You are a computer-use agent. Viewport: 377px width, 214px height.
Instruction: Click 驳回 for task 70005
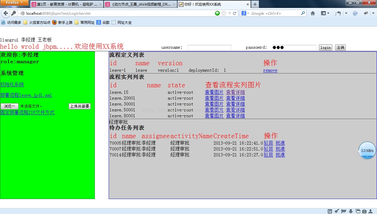coord(268,143)
